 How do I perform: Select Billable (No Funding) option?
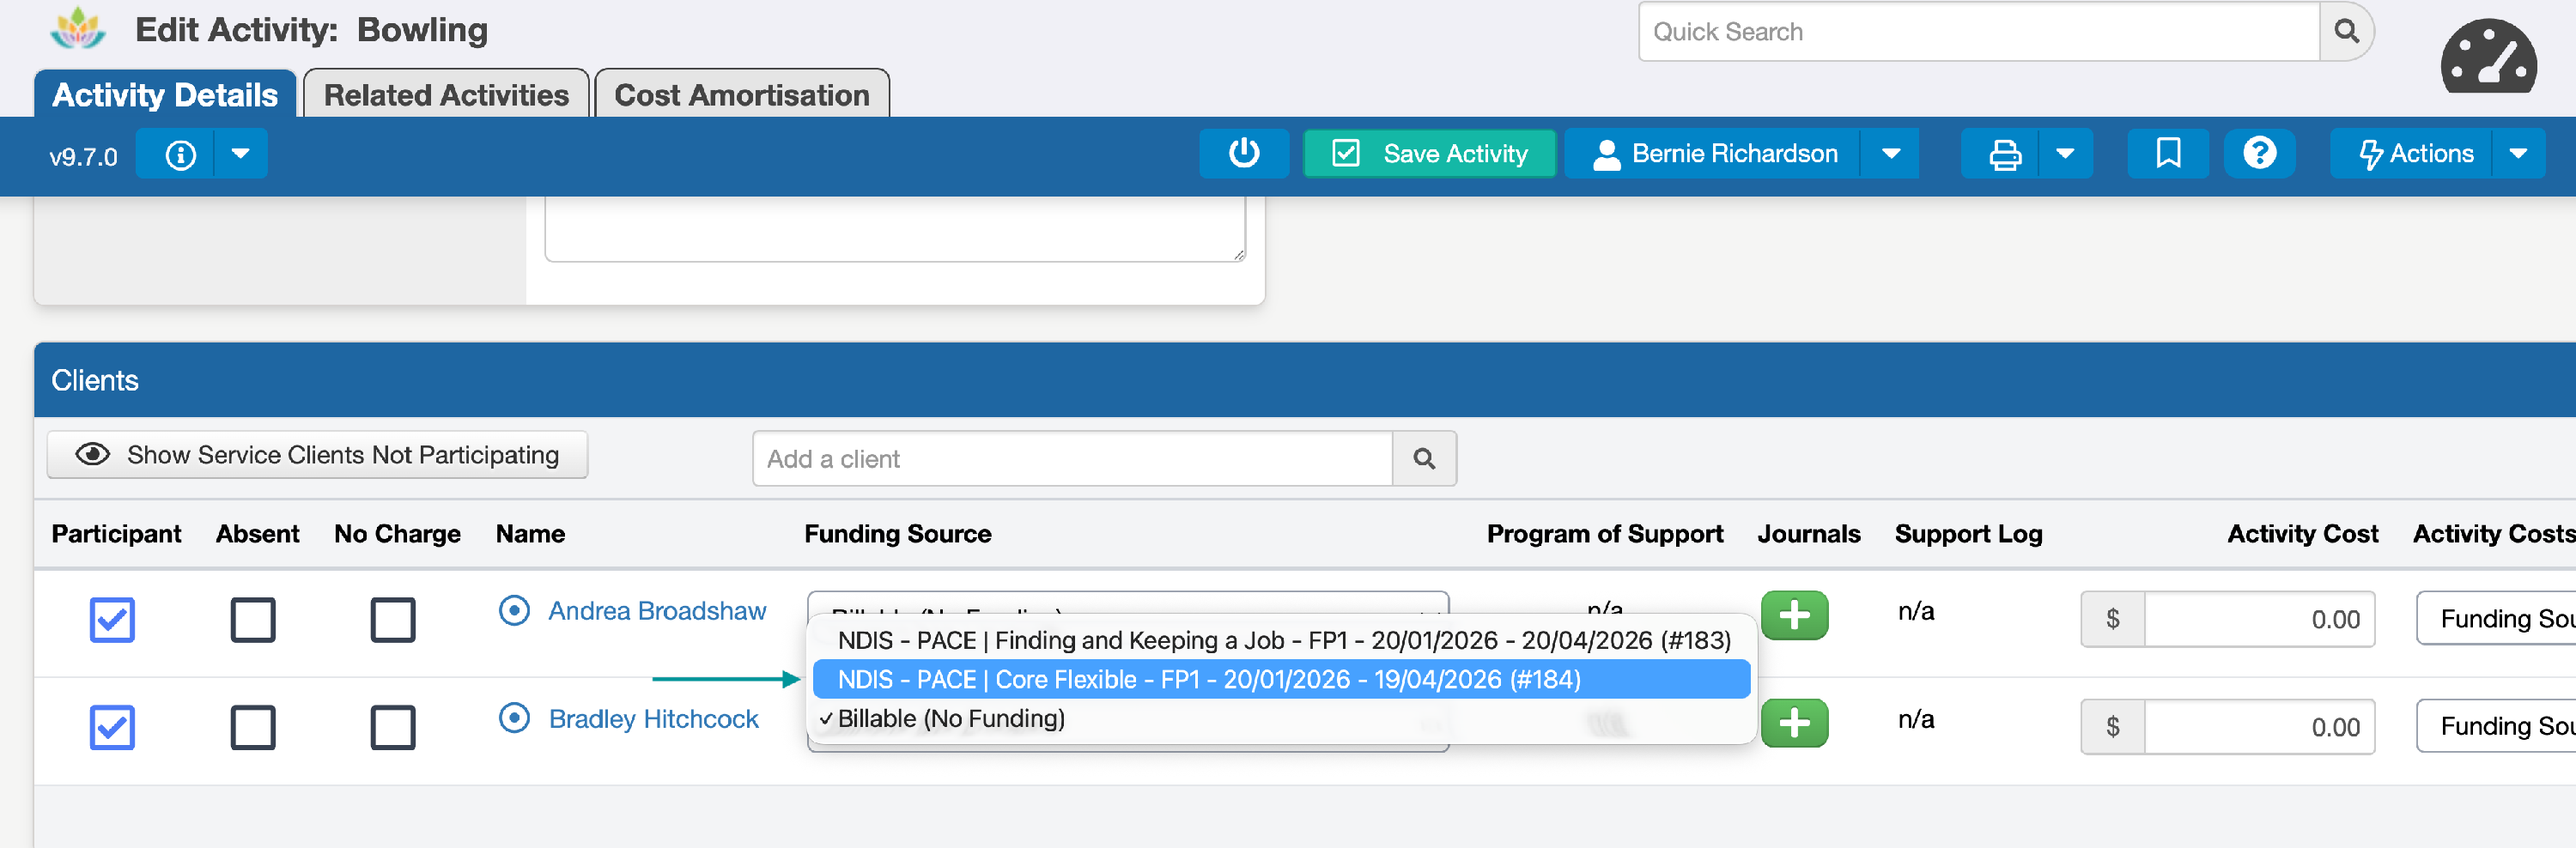(1283, 718)
